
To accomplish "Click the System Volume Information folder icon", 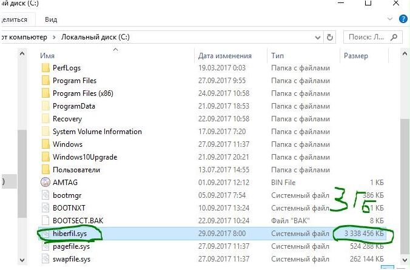I will 45,132.
